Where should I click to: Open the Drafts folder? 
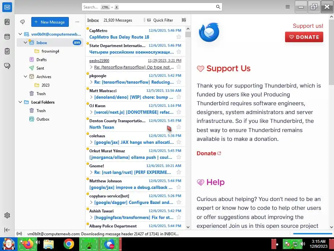(50, 60)
